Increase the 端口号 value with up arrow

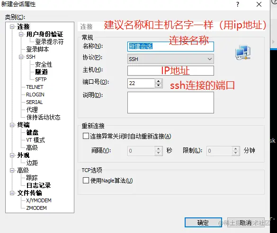pos(158,81)
